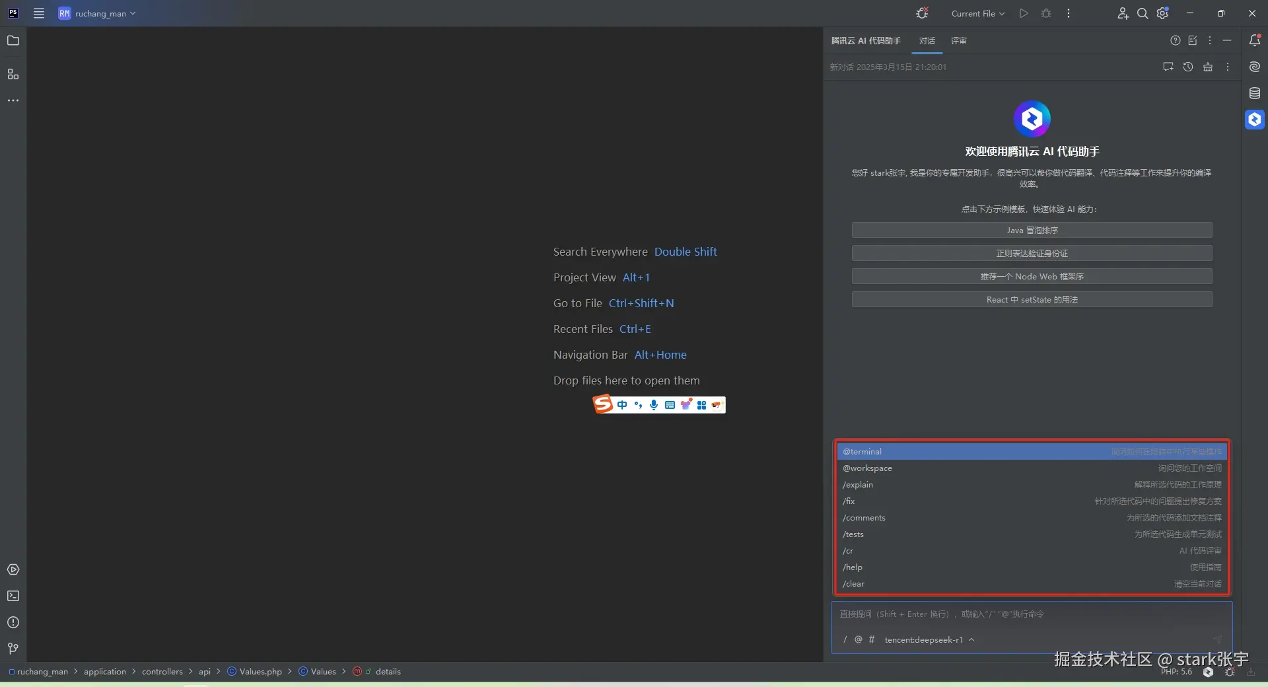Switch to the 评审 tab
The width and height of the screenshot is (1268, 687).
pos(959,41)
